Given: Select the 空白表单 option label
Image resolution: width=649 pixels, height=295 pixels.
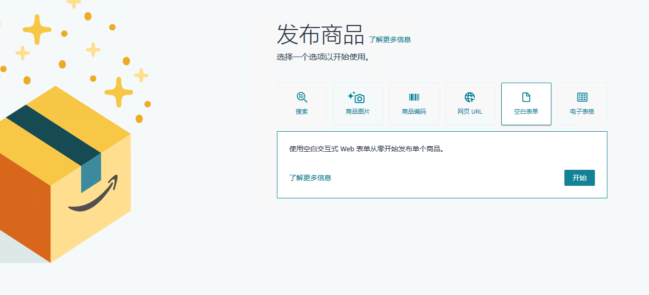Looking at the screenshot, I should [x=526, y=112].
